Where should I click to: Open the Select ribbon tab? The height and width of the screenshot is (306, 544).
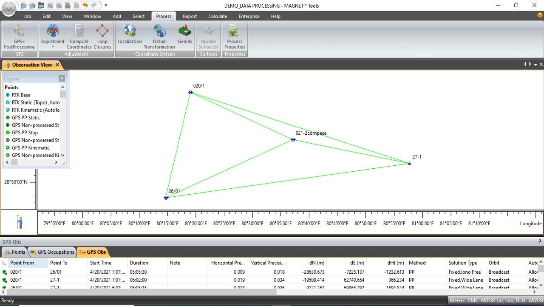click(x=139, y=16)
